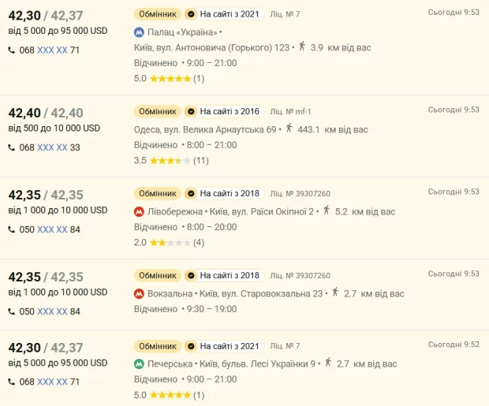
Task: Click the Обмінник tag in the Одеса listing
Action: (157, 111)
